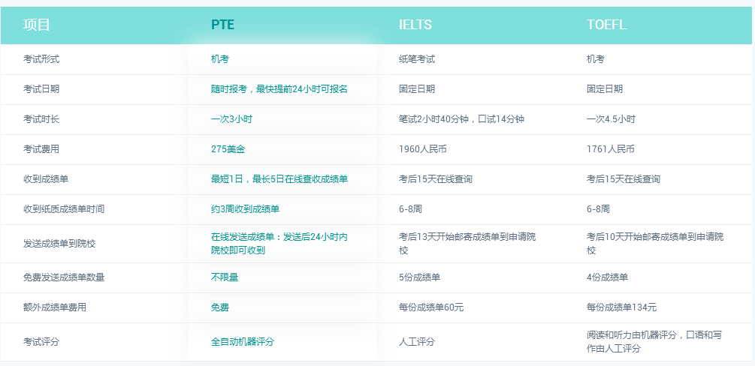Click the 项目 header cell
Screen dimensions: 755x366
coord(37,25)
